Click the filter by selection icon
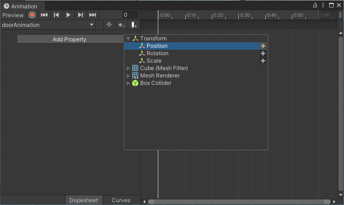Image resolution: width=344 pixels, height=205 pixels. coord(109,25)
